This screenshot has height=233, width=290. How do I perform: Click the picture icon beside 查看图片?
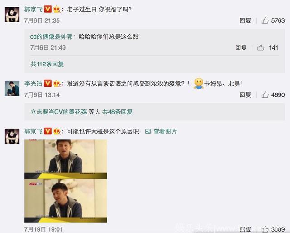click(148, 131)
